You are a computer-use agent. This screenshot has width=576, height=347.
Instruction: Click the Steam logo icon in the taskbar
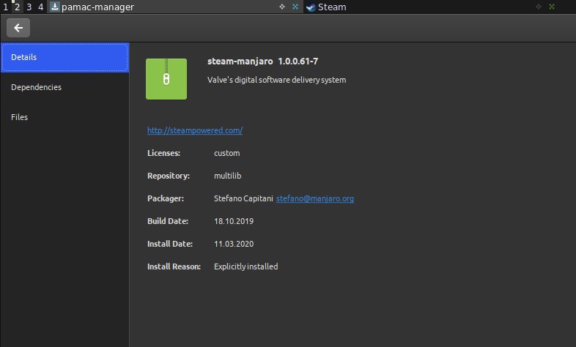click(x=311, y=7)
